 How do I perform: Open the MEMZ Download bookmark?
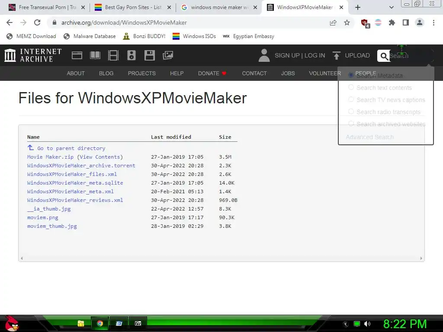(x=31, y=36)
